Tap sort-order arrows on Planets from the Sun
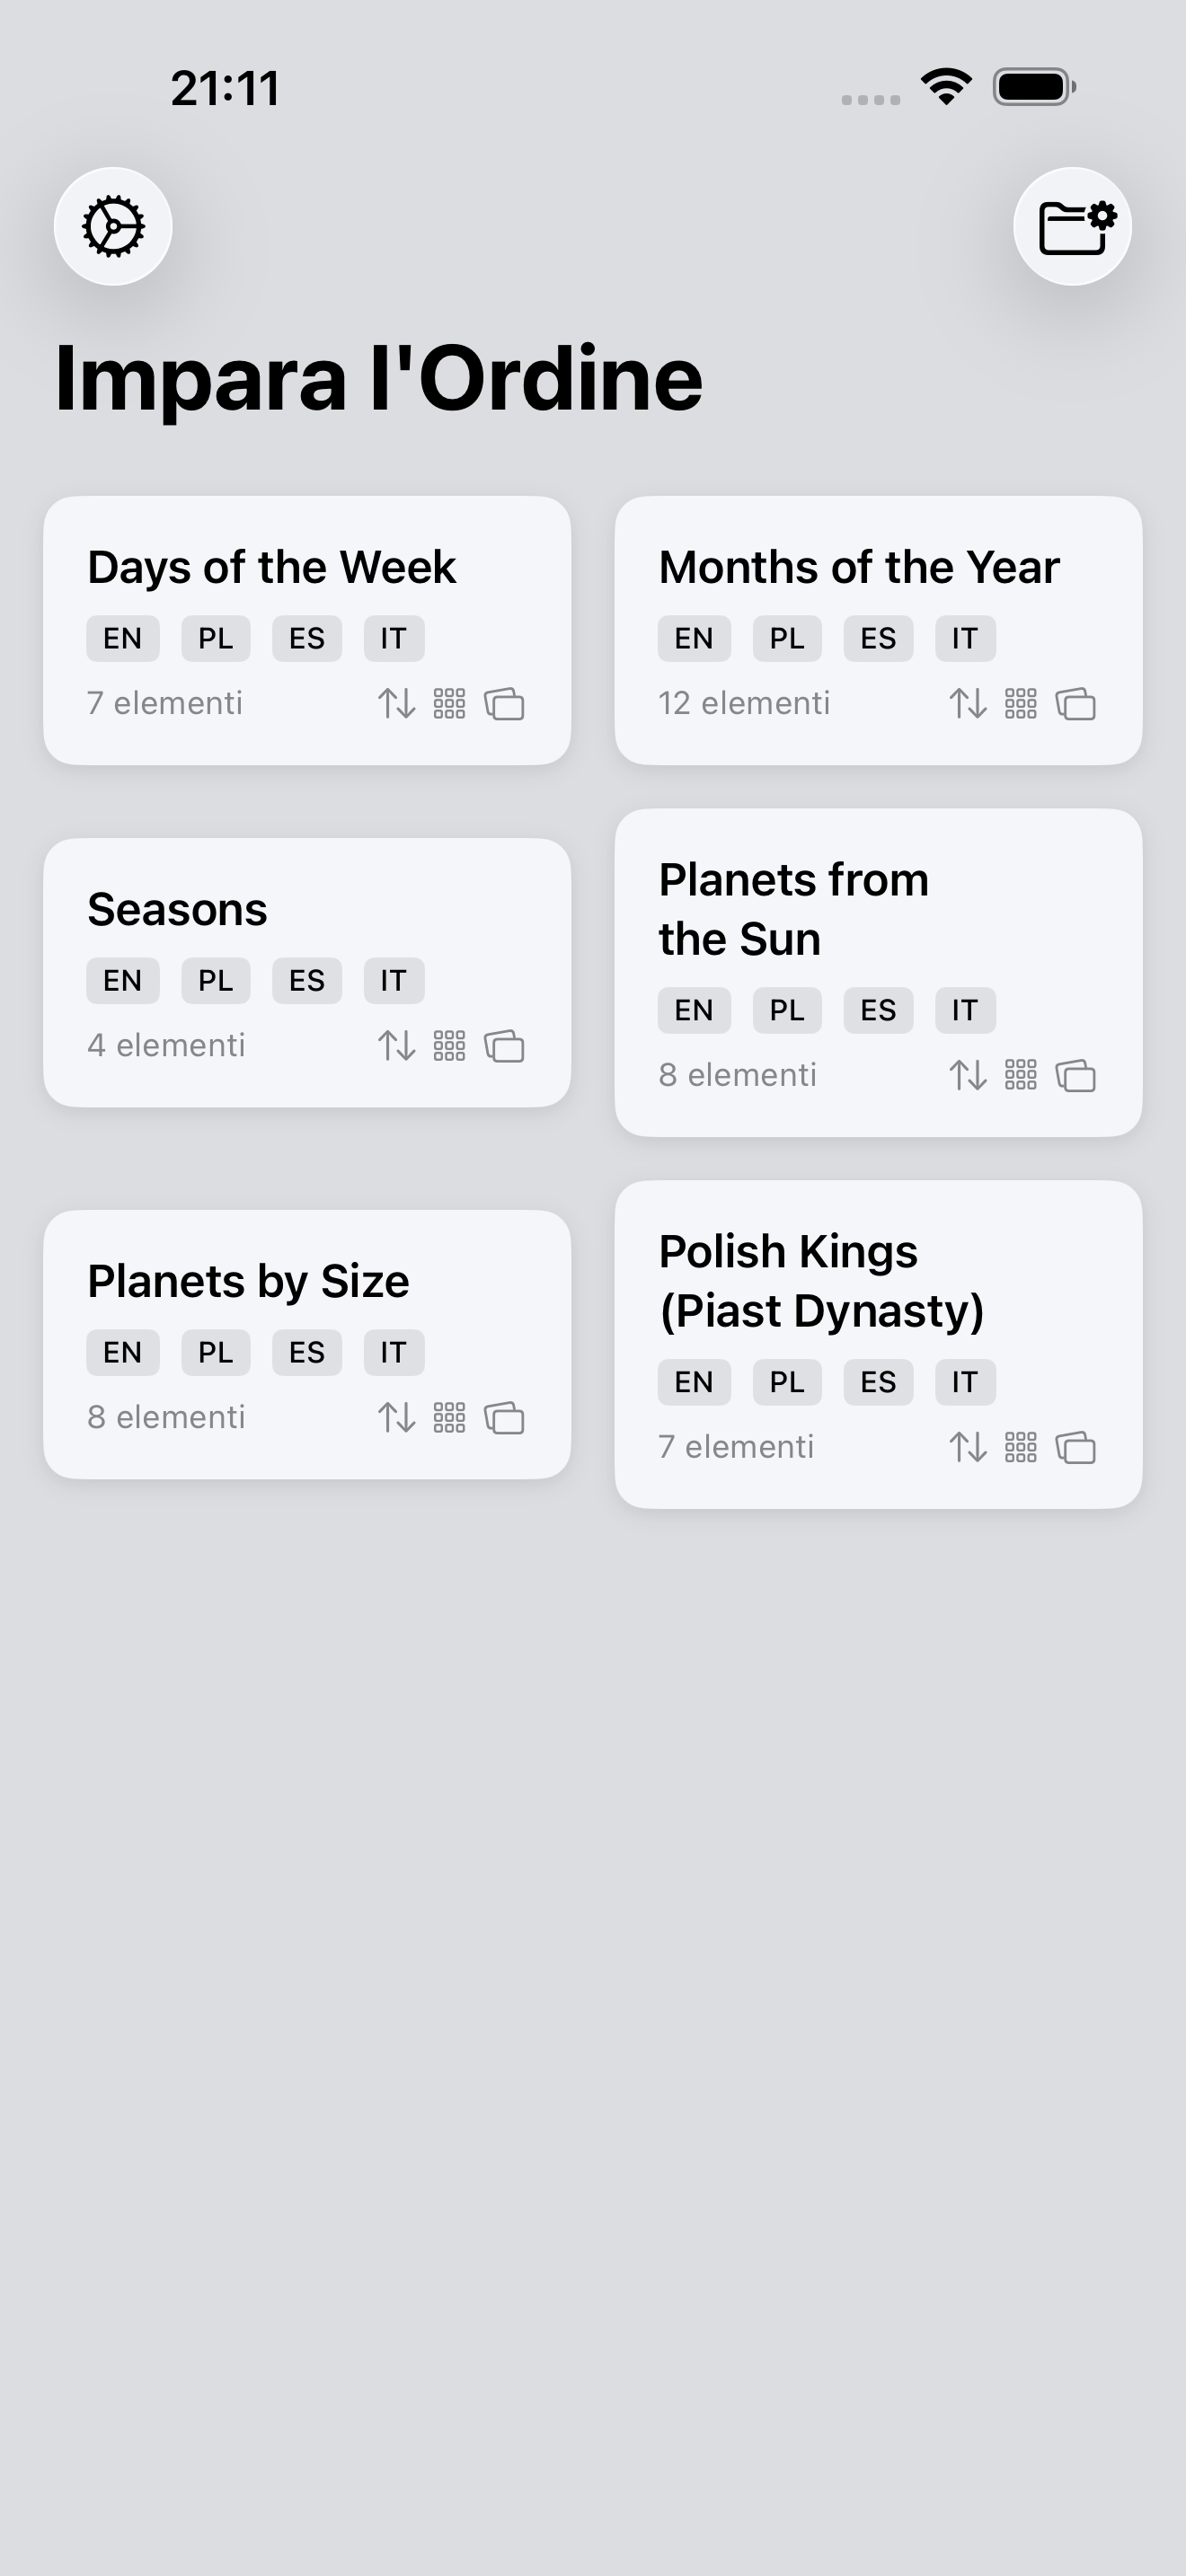The image size is (1186, 2576). [968, 1076]
